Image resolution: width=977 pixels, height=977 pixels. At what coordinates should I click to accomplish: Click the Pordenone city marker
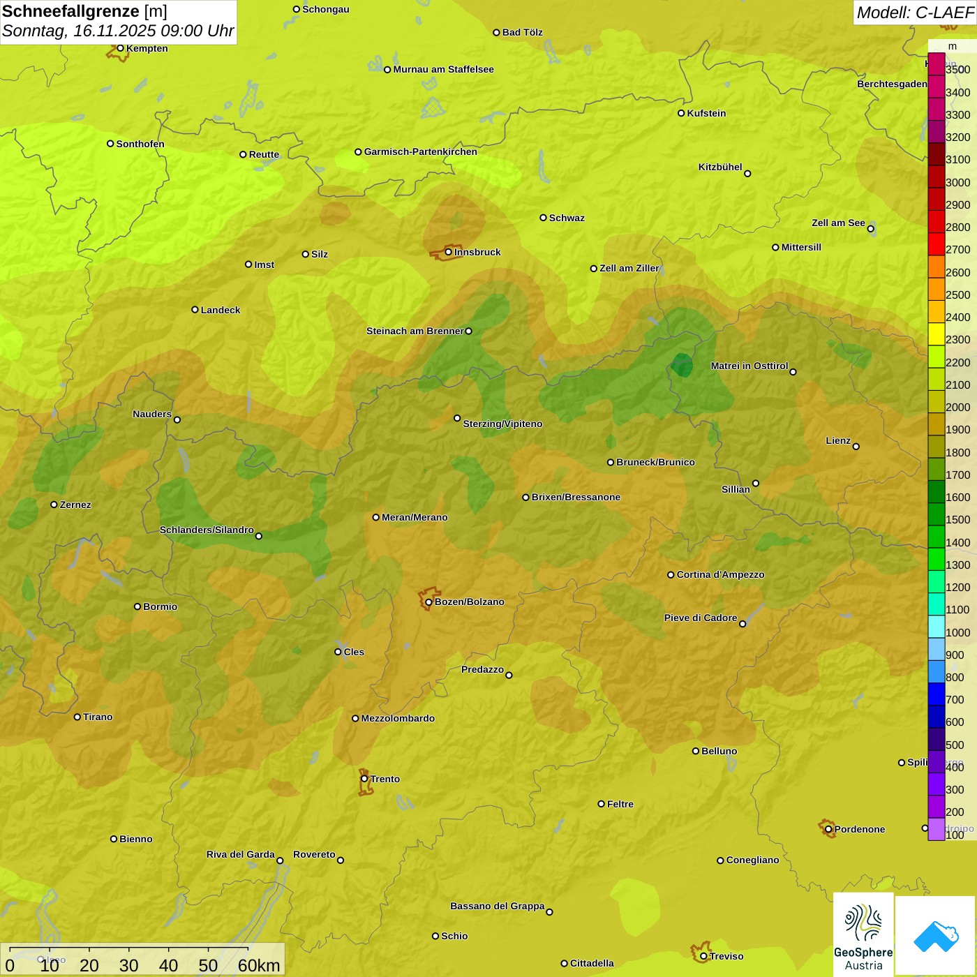(828, 830)
